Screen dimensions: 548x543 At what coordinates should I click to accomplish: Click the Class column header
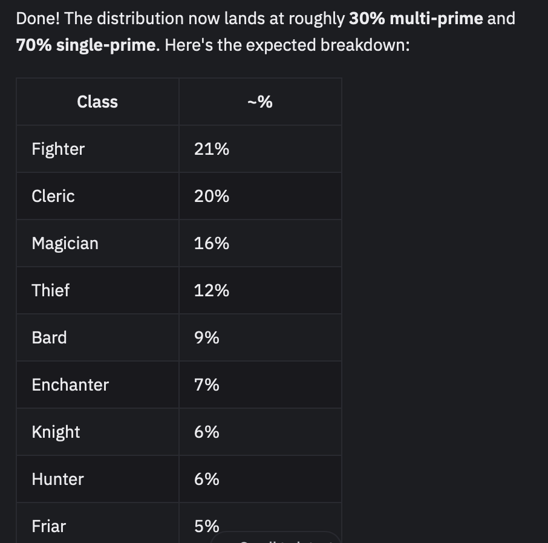[x=97, y=102]
